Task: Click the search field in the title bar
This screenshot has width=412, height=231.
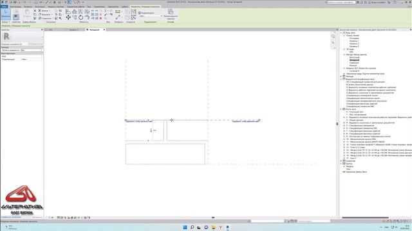Action: (x=341, y=2)
